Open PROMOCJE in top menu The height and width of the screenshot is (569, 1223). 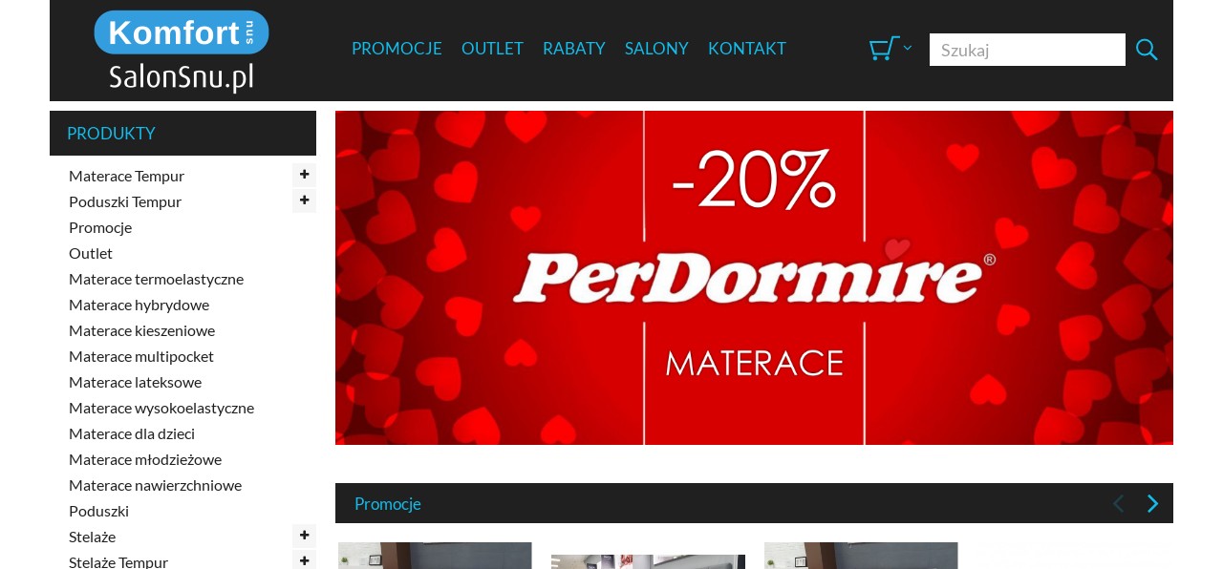point(397,49)
